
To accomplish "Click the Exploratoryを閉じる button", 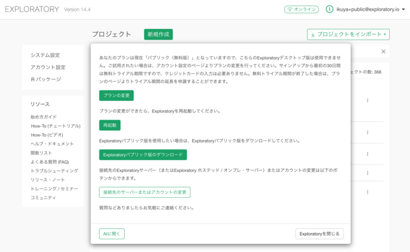I will pyautogui.click(x=319, y=234).
